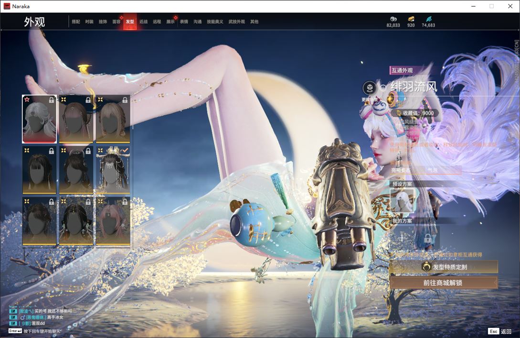520x338 pixels.
Task: Click the locked slot under 我的方案
Action: pyautogui.click(x=427, y=238)
